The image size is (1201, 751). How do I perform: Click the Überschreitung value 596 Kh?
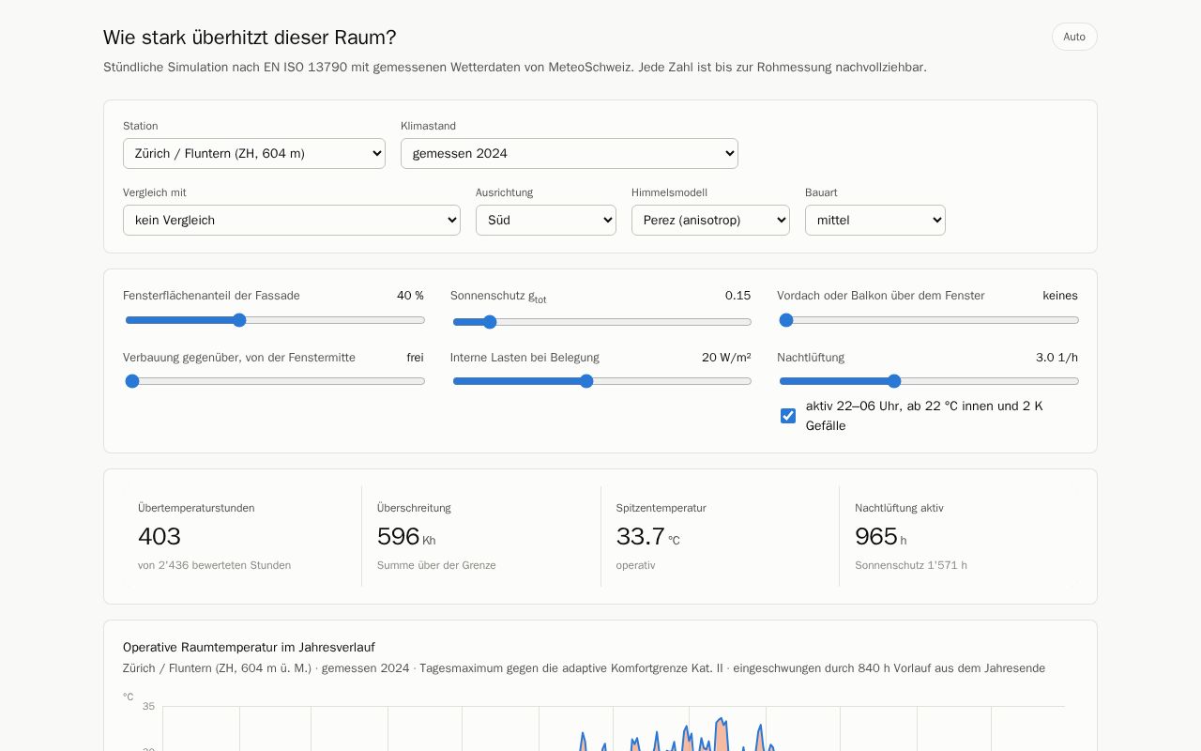[x=406, y=537]
